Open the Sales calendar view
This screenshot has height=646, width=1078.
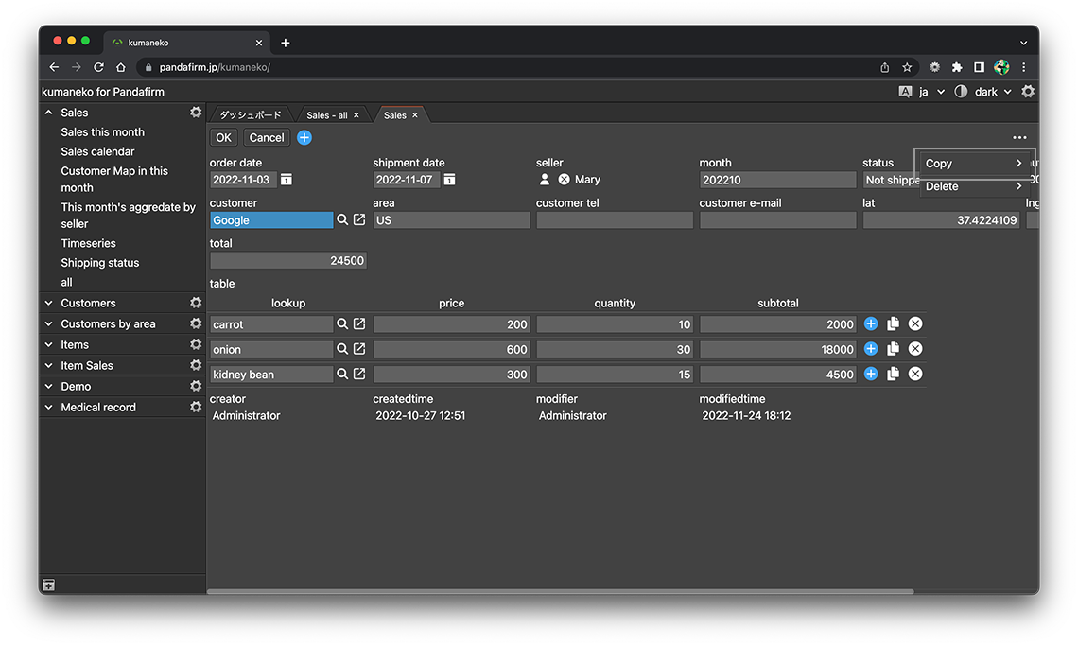(x=97, y=151)
